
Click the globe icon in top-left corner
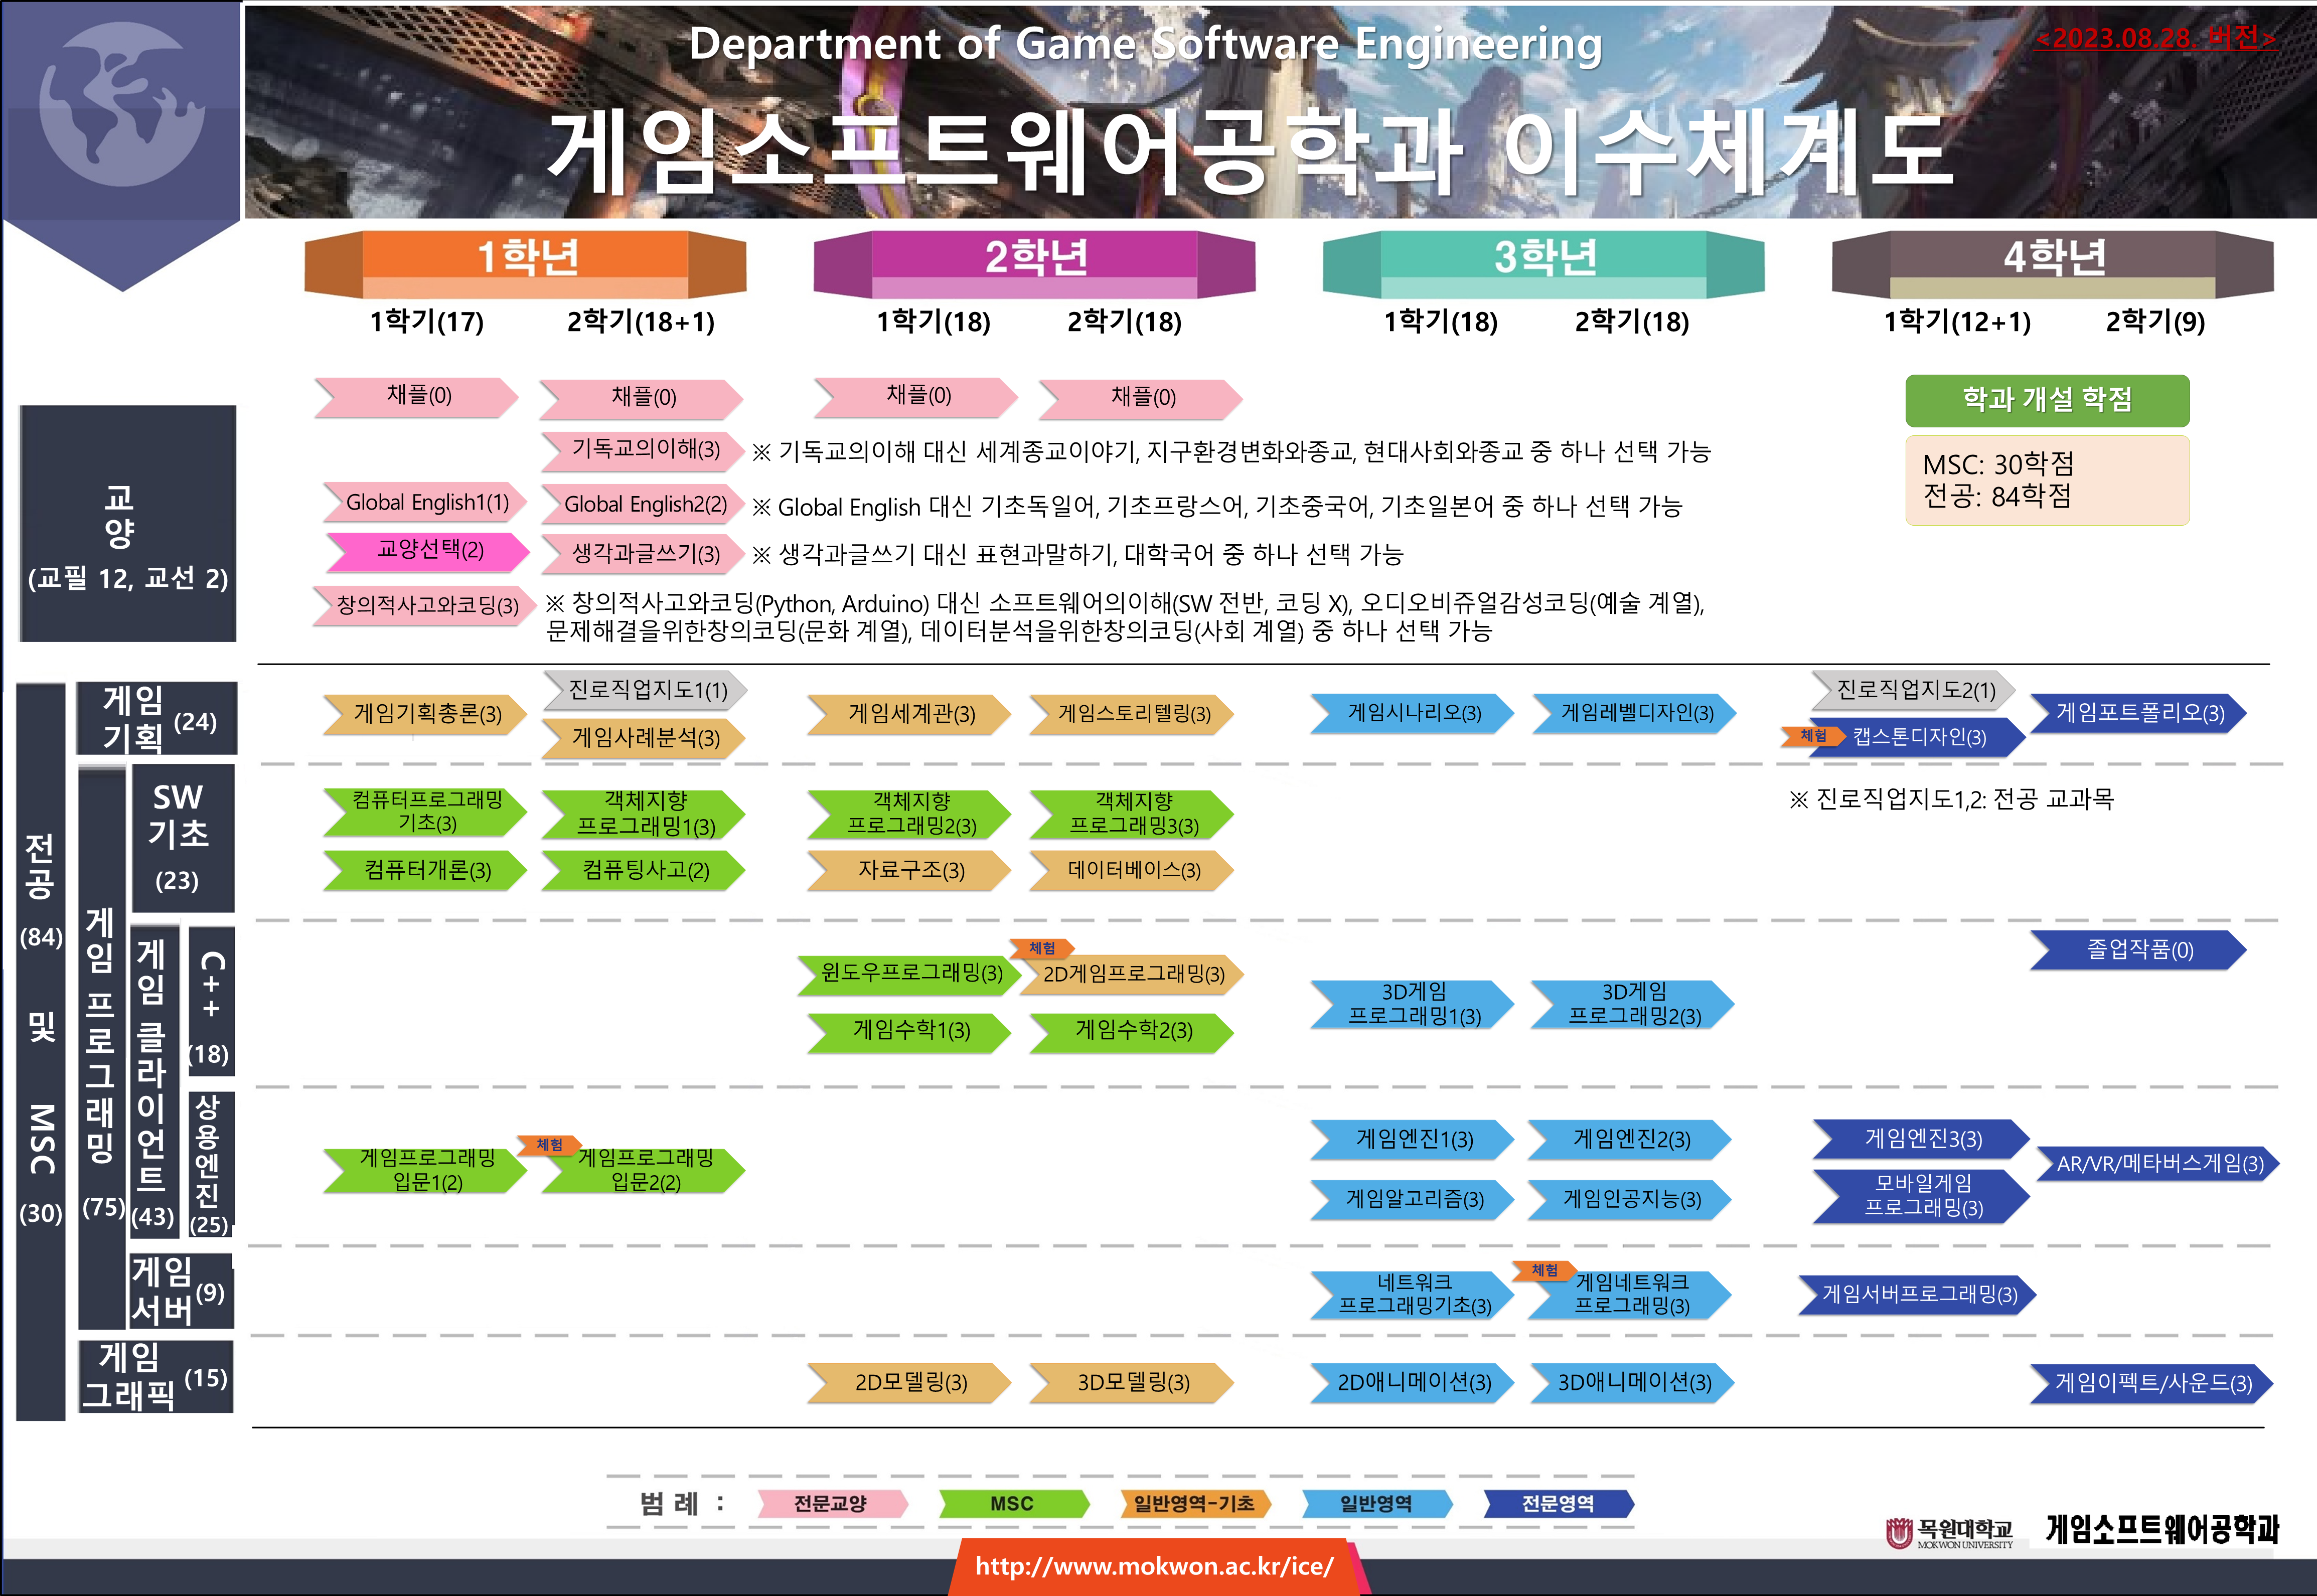122,104
